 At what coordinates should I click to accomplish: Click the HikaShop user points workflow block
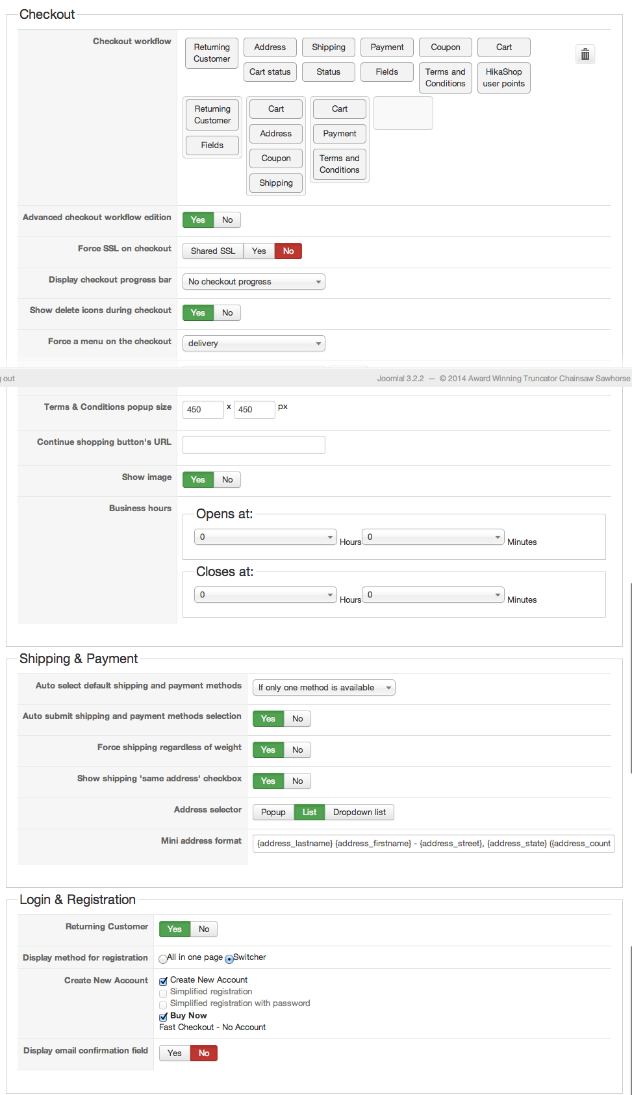[x=503, y=78]
